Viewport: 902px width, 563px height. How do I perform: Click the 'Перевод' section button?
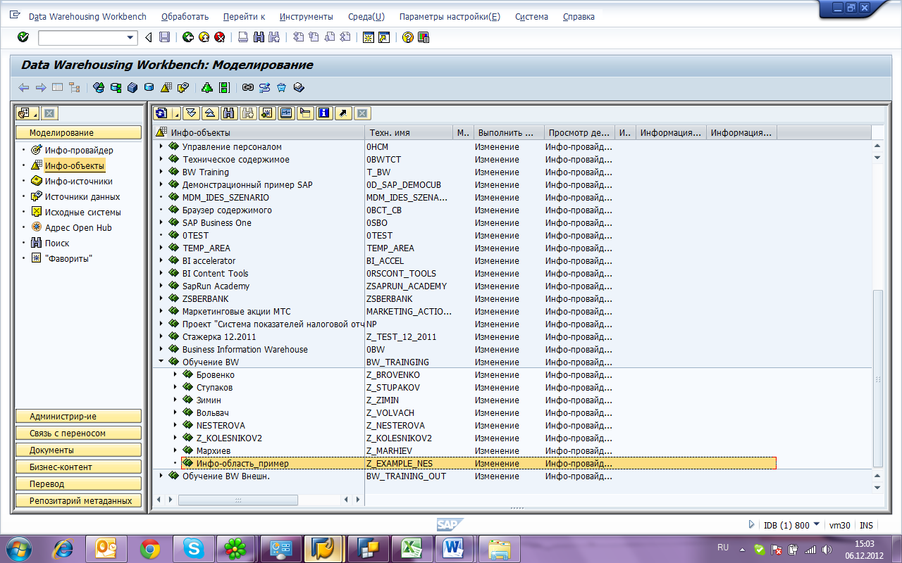click(78, 484)
